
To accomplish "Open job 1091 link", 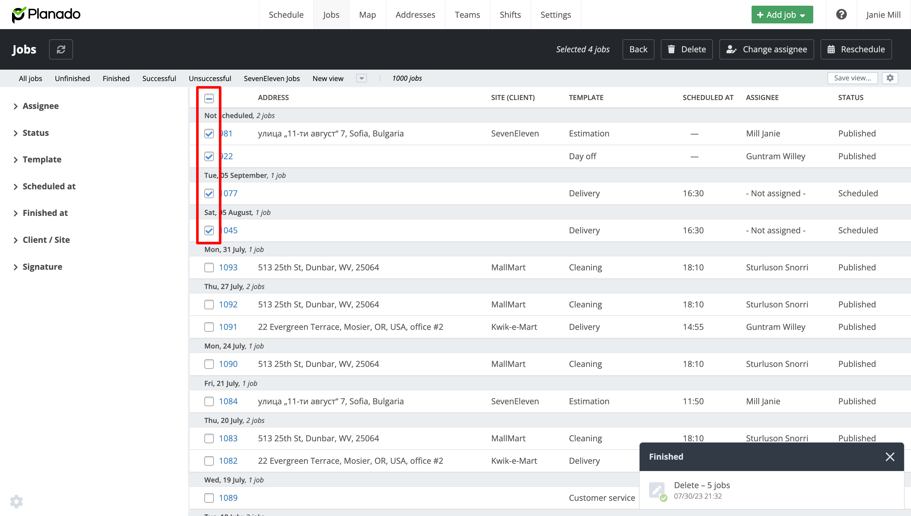I will pos(228,327).
